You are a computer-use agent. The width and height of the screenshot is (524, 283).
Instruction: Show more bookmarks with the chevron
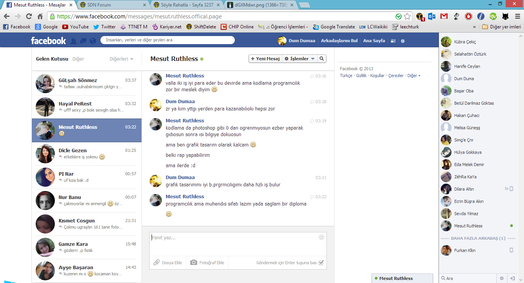(x=475, y=27)
